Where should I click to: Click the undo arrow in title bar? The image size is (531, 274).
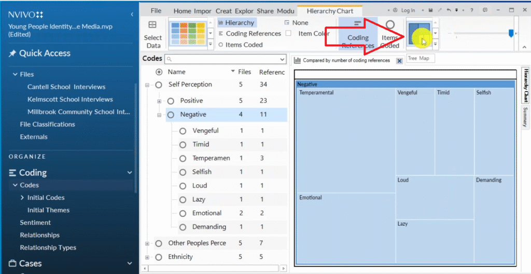[x=448, y=10]
